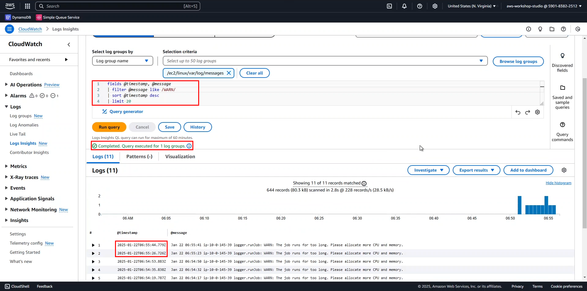Click the Hide histogram link

[x=558, y=183]
